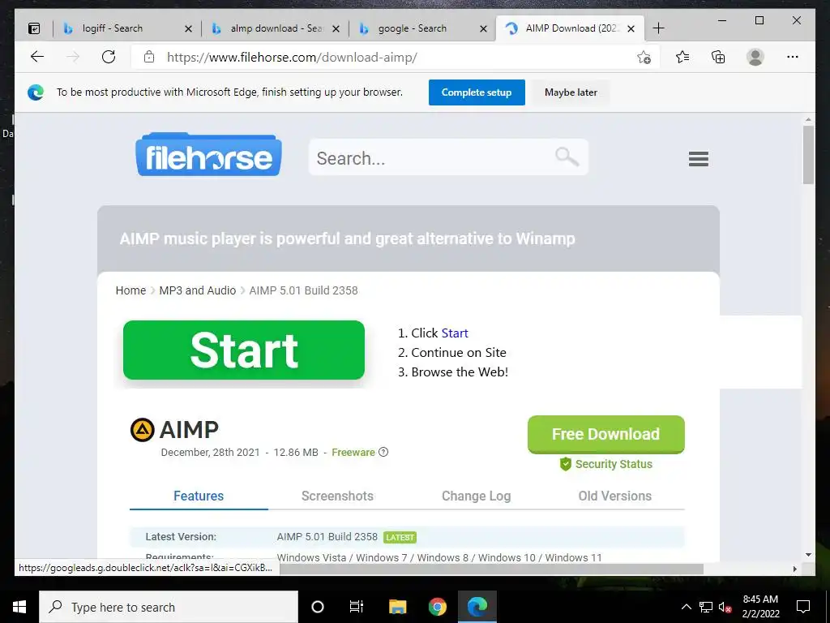The width and height of the screenshot is (830, 623).
Task: Click the muted volume tray icon
Action: (725, 607)
